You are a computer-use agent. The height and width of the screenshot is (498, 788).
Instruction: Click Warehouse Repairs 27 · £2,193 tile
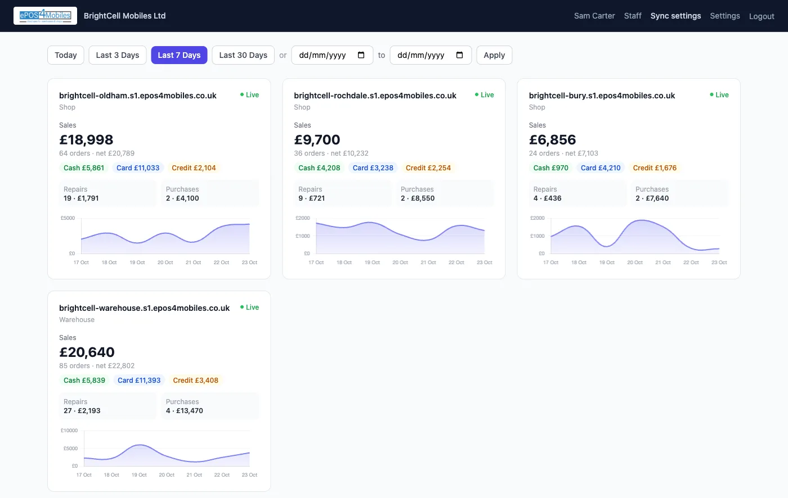[108, 406]
